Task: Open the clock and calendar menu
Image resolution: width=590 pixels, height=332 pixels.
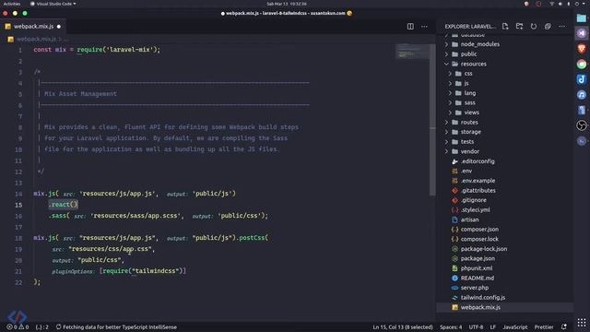Action: click(x=287, y=4)
